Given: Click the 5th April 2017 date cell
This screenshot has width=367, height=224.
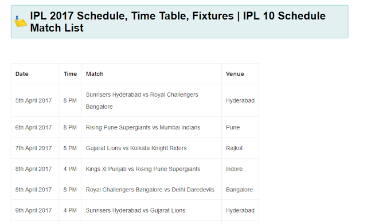Looking at the screenshot, I should (x=33, y=101).
